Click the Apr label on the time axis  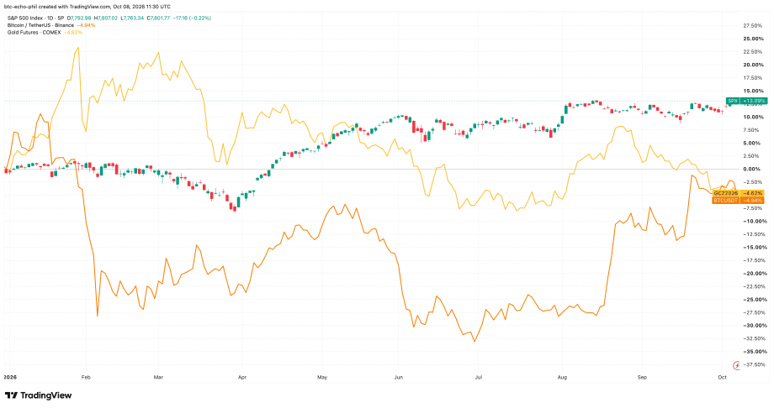[x=242, y=378]
